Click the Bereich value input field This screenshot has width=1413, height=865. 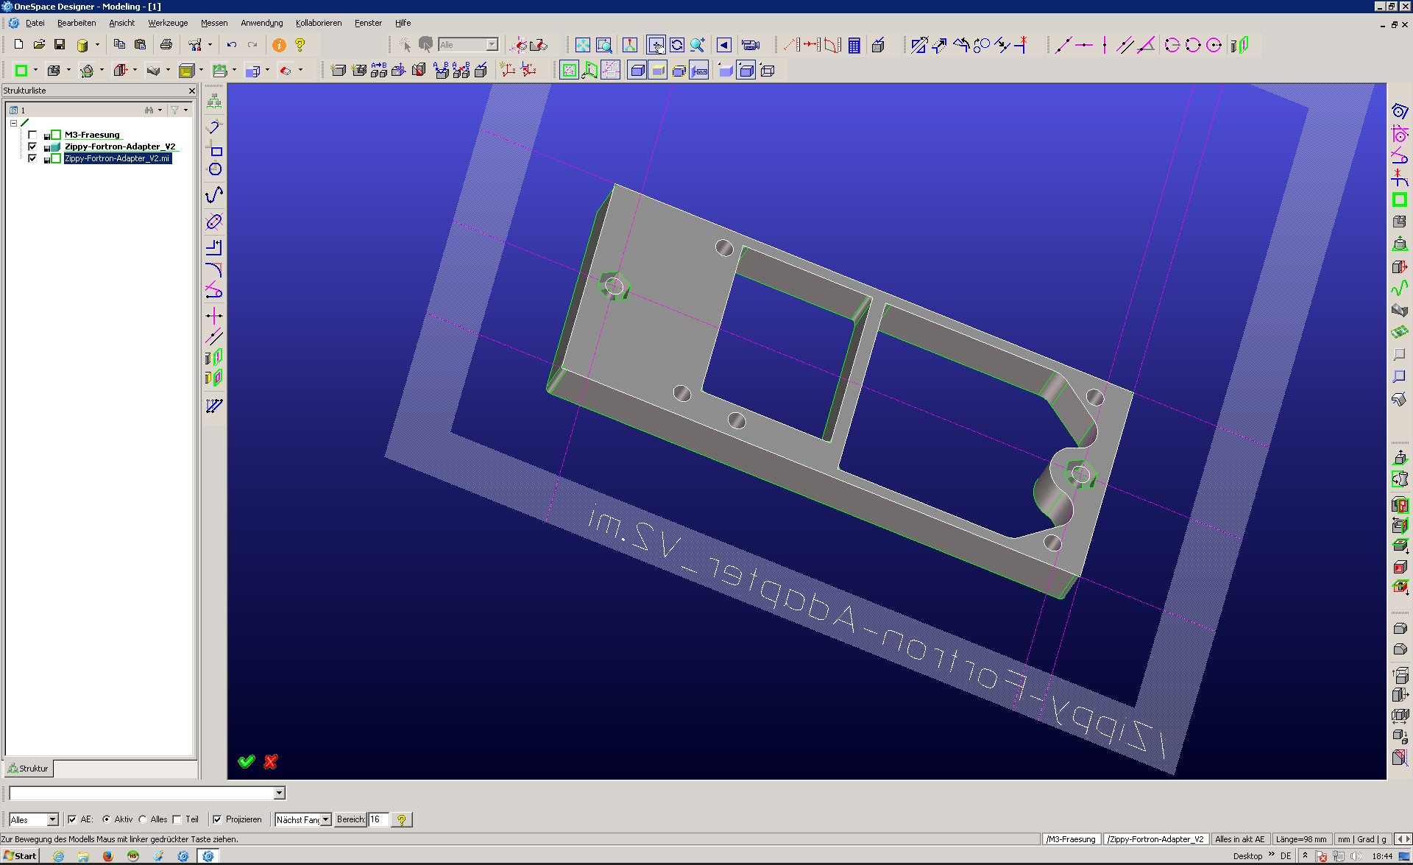378,819
